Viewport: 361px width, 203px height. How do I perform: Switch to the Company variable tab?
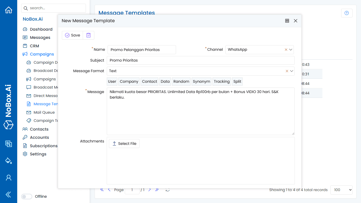[x=129, y=81]
